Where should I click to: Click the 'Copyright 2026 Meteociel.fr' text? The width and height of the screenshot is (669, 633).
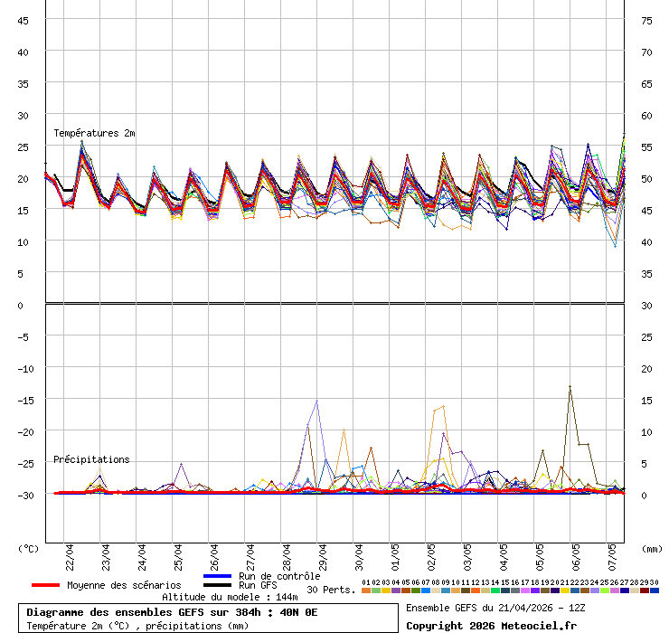tap(491, 625)
